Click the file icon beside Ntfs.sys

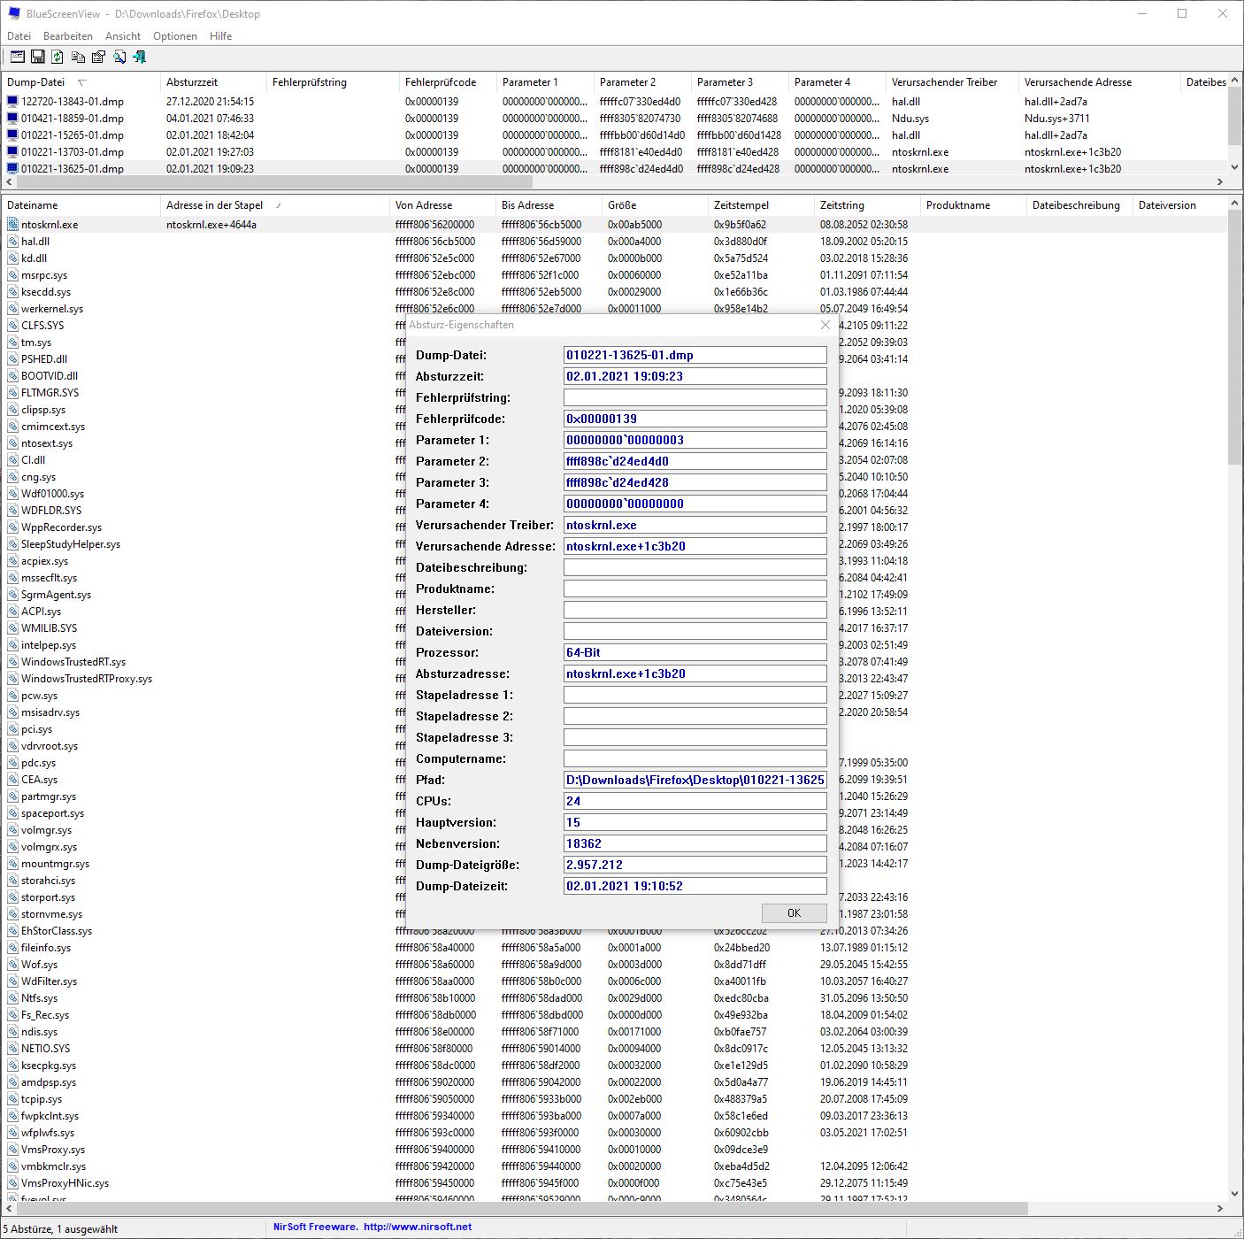click(x=12, y=997)
